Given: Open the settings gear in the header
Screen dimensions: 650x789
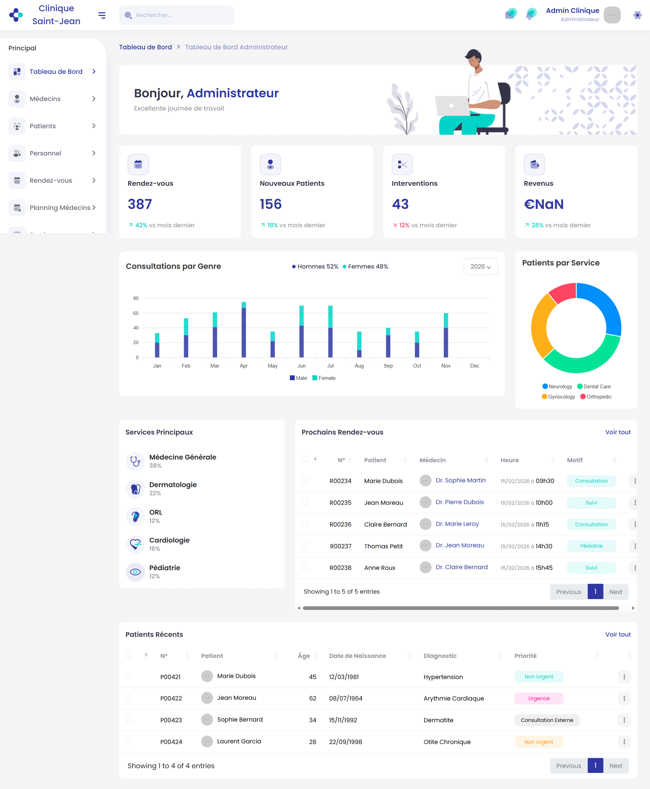Looking at the screenshot, I should (x=636, y=15).
